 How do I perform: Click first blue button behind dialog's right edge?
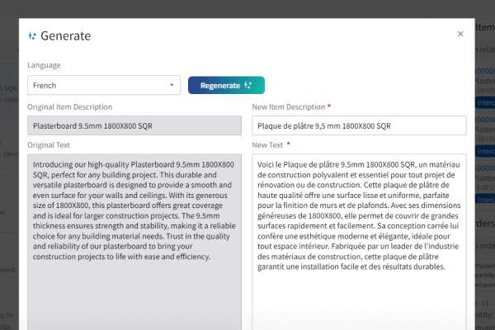coord(485,103)
